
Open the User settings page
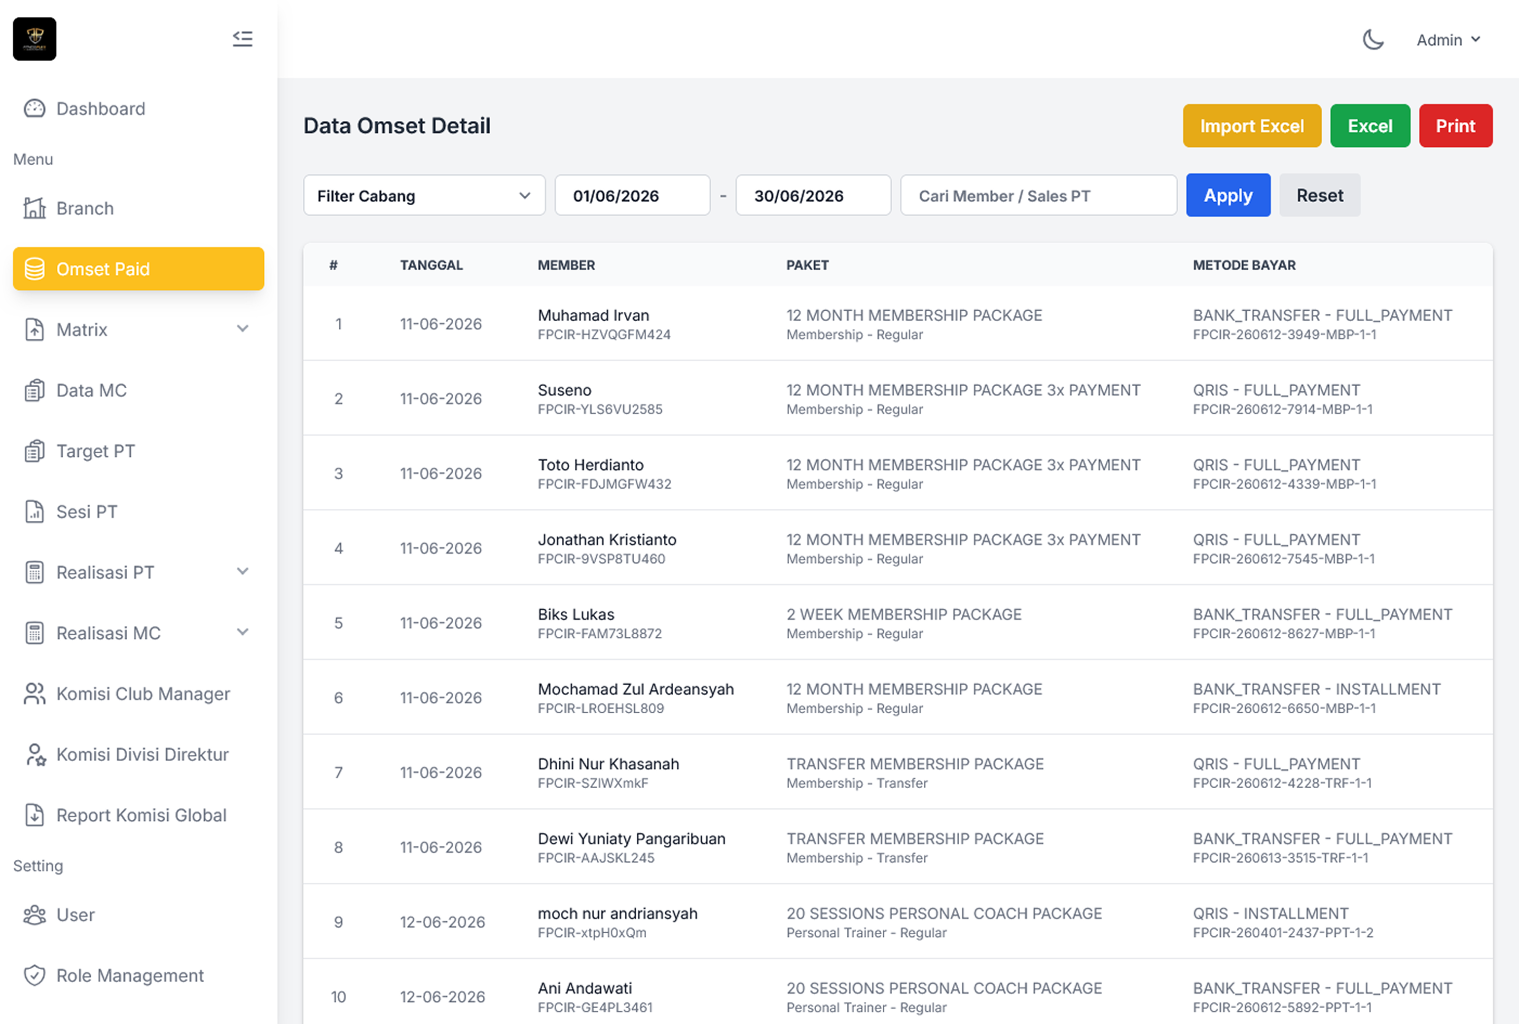139,915
